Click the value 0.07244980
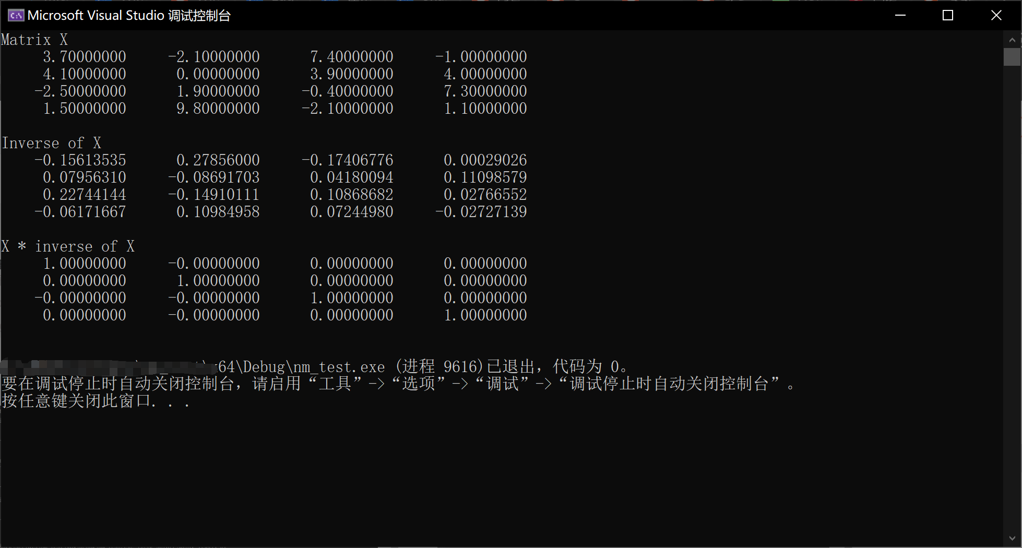Screen dimensions: 1022x548 click(x=352, y=212)
